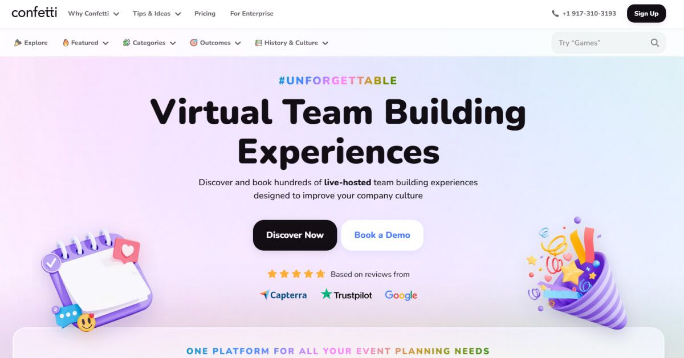Viewport: 684px width, 358px height.
Task: Expand the Categories dropdown chevron
Action: (173, 42)
